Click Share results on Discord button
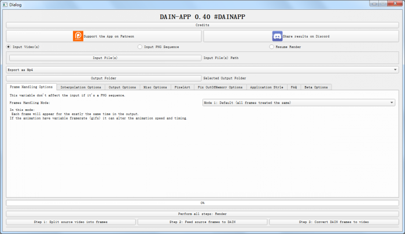The height and width of the screenshot is (234, 405). 301,36
